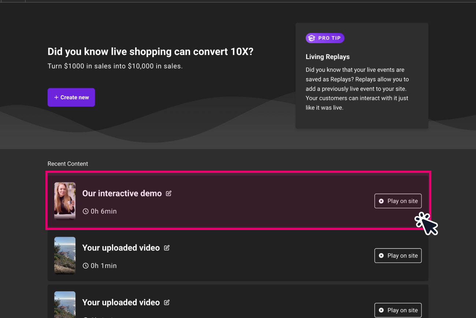Click the PRO TIP badge
The height and width of the screenshot is (318, 476).
325,38
